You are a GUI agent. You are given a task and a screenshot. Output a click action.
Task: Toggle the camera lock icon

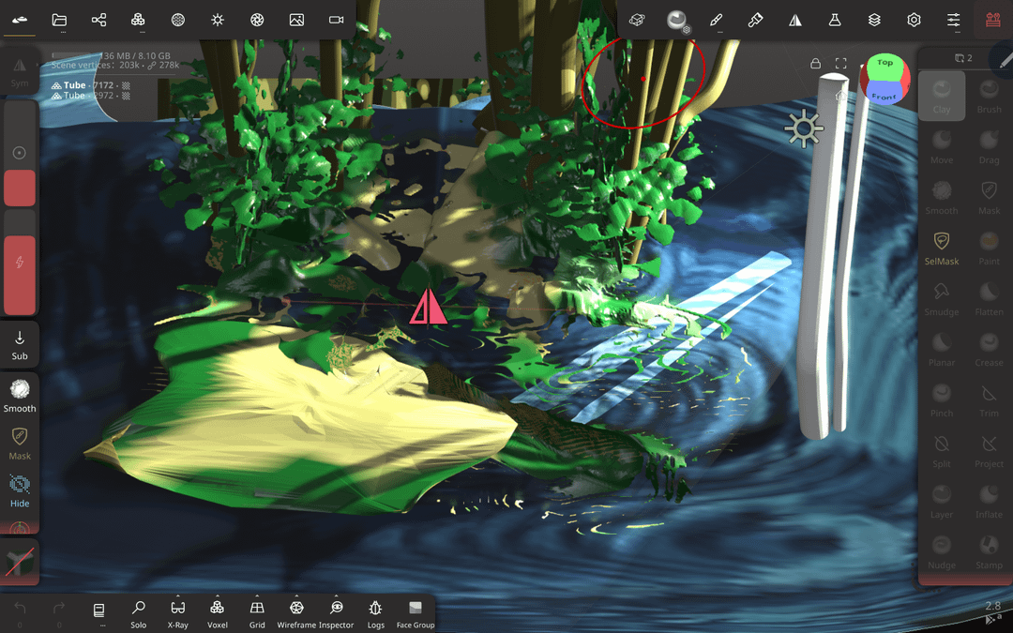[816, 64]
